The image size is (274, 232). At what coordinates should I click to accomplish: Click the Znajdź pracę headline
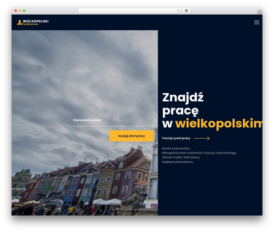pos(182,104)
